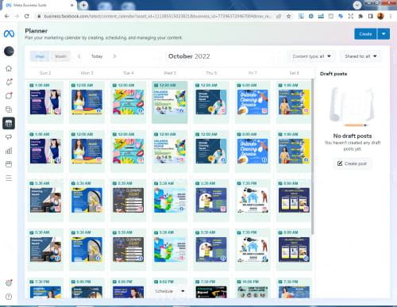Viewport: 397px width, 307px height.
Task: Jump to Today in the calendar
Action: (x=97, y=56)
